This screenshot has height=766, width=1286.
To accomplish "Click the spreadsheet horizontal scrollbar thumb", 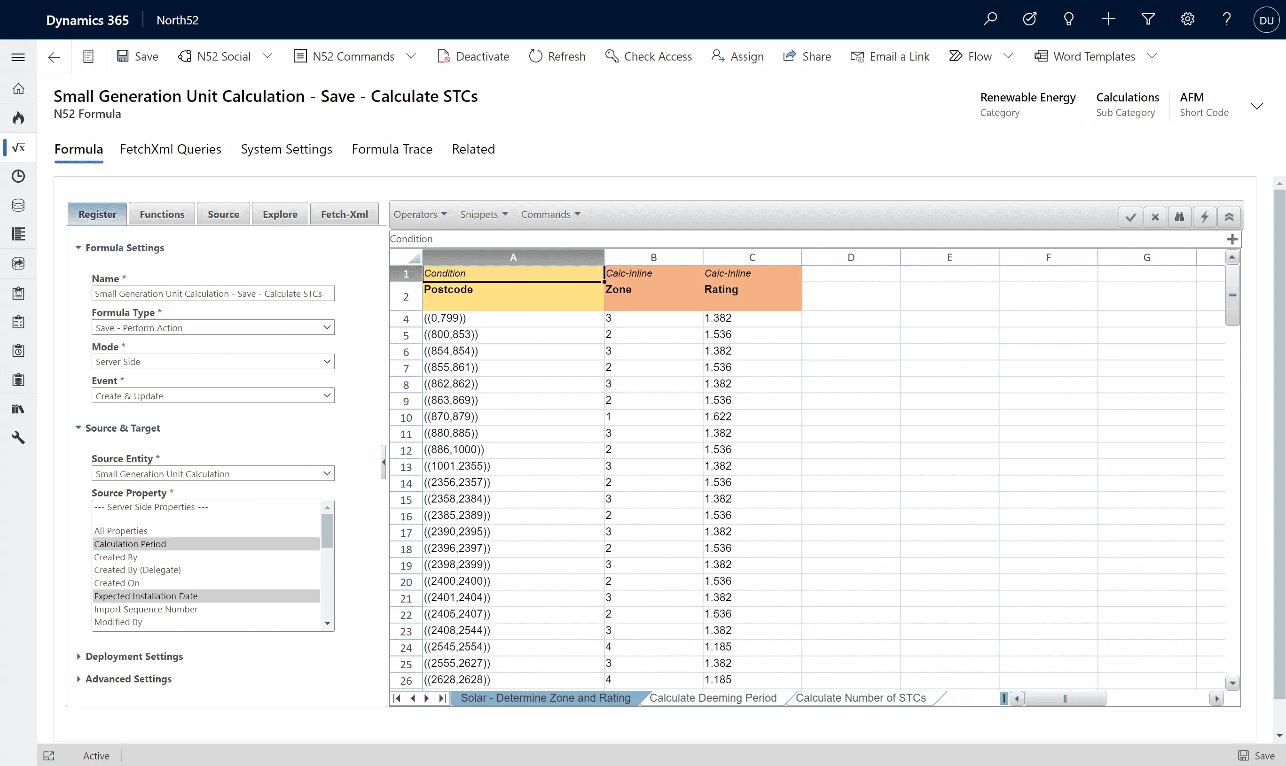I will [x=1065, y=698].
